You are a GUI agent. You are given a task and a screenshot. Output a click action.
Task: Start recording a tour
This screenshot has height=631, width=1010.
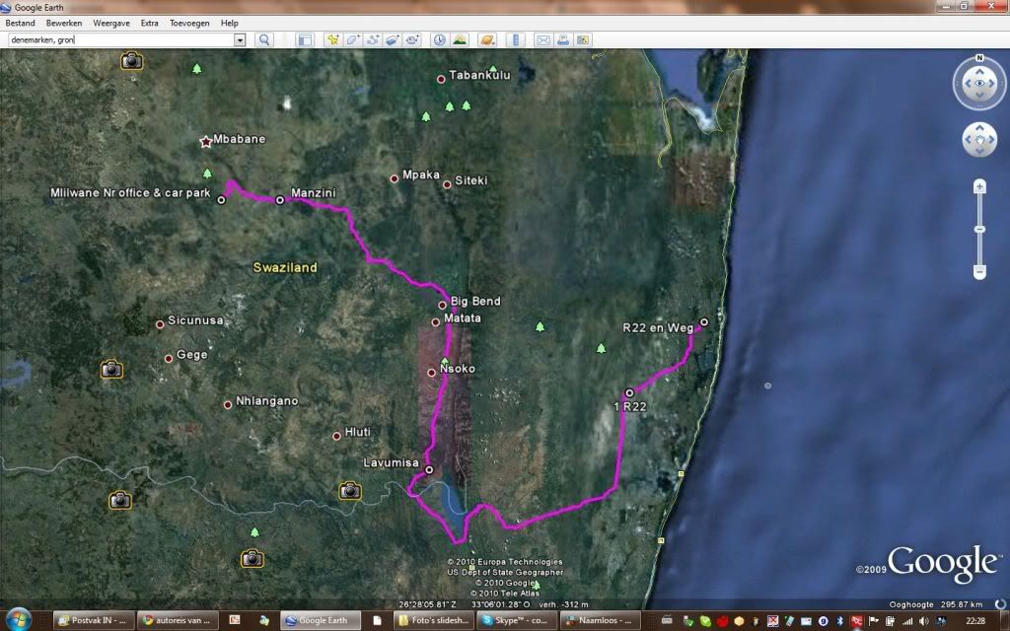click(x=412, y=40)
